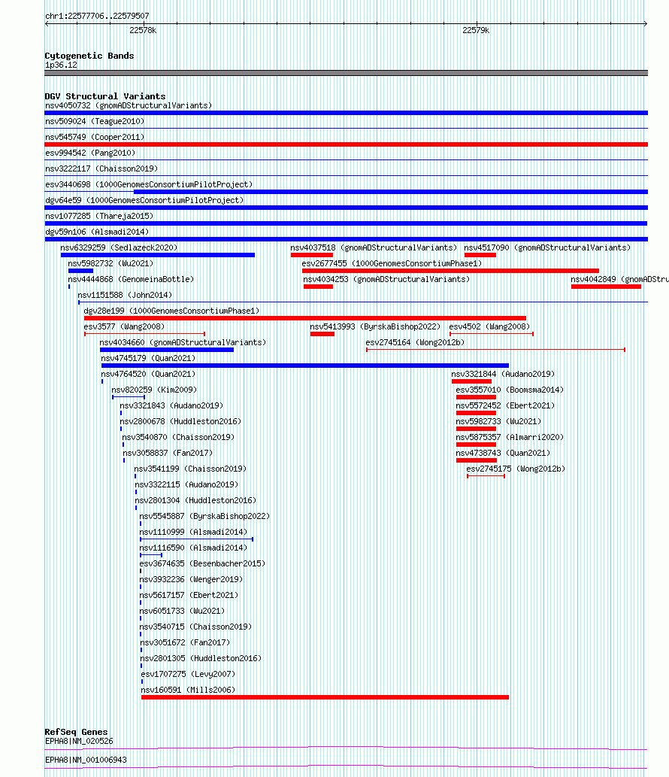Screen dimensions: 669x777
Task: Open nsv3051672 (Fan2017) label
Action: (x=185, y=644)
